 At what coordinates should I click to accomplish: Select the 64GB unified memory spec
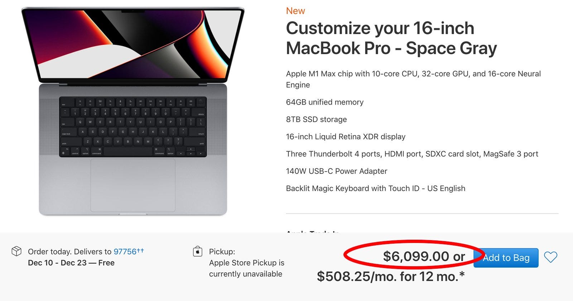pos(324,102)
